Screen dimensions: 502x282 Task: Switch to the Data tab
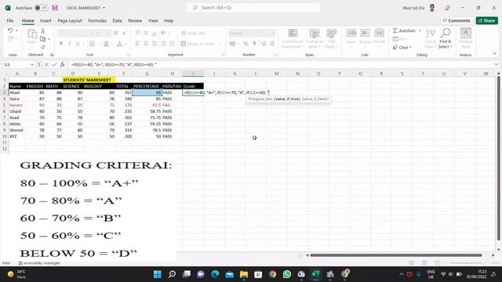117,20
